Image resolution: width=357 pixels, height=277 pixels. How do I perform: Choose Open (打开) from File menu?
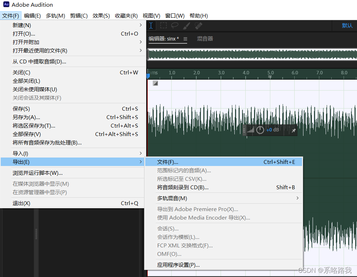(73, 34)
